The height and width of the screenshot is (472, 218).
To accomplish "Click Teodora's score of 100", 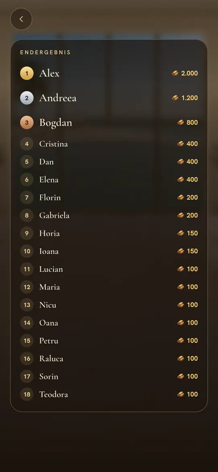I will 192,394.
